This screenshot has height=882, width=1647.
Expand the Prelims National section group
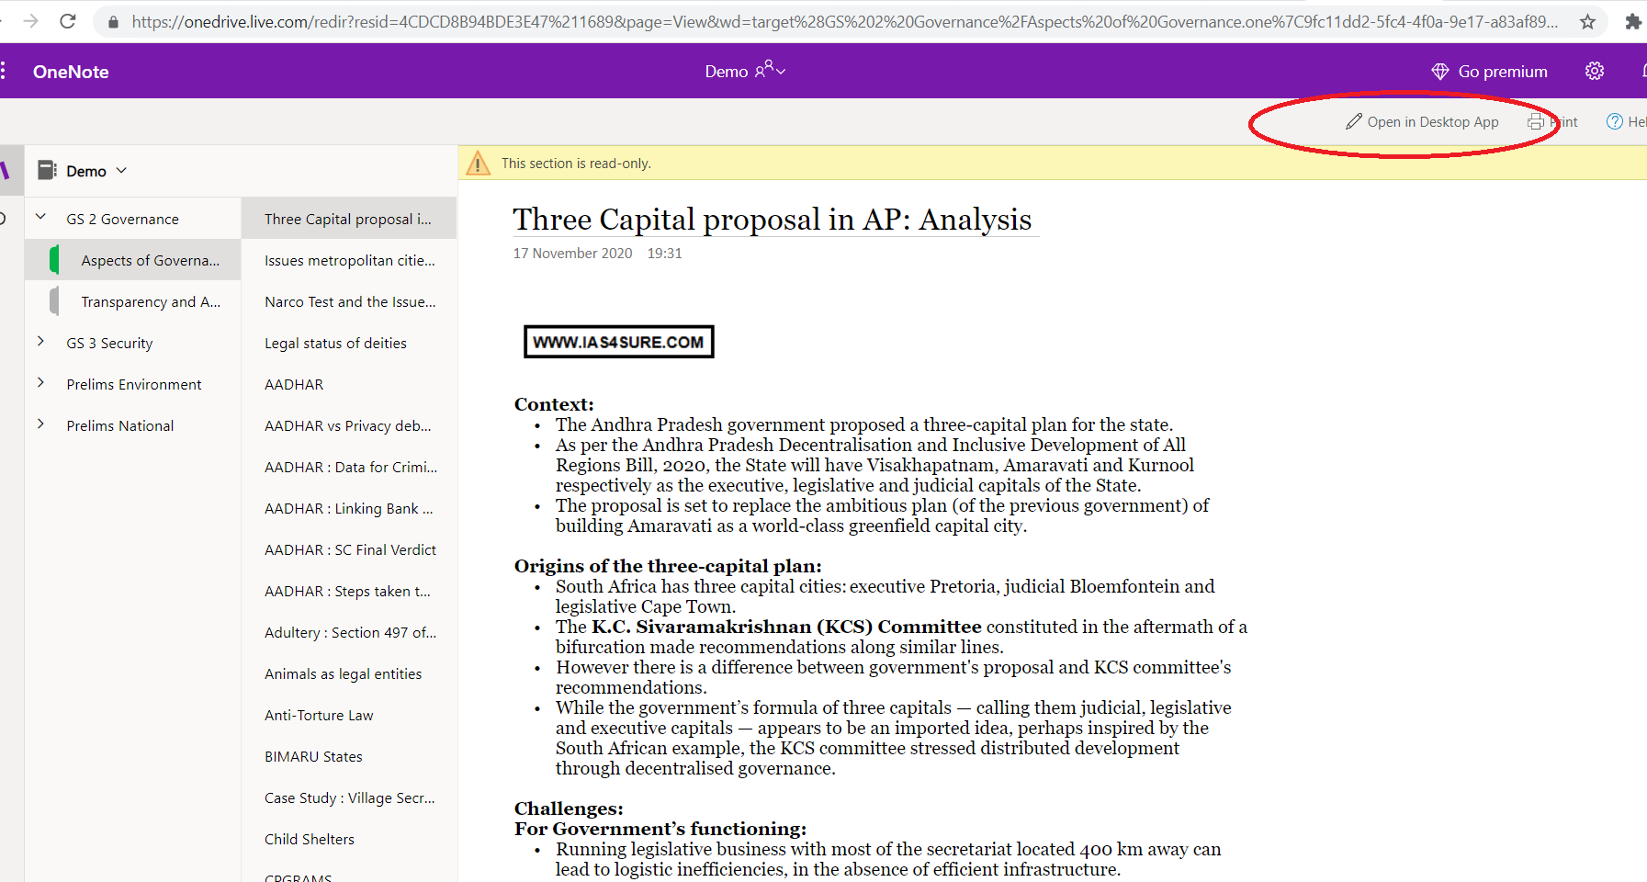click(x=40, y=424)
